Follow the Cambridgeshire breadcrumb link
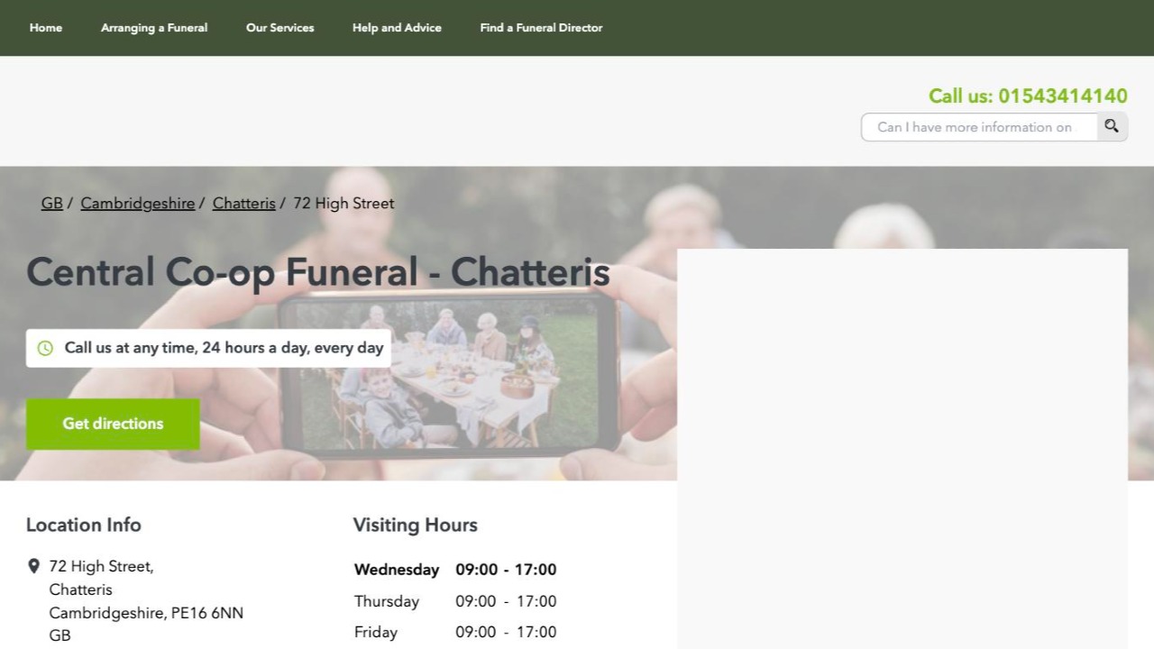The width and height of the screenshot is (1154, 649). click(138, 204)
